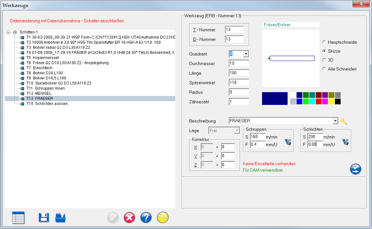Select T4 FRÄSER ø12x26x83 entry
Image resolution: width=372 pixels, height=229 pixels.
[100, 53]
